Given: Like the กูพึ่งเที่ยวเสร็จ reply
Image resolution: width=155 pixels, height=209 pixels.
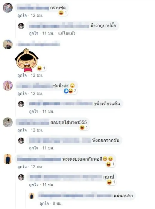Looking at the screenshot, I should click(34, 111).
